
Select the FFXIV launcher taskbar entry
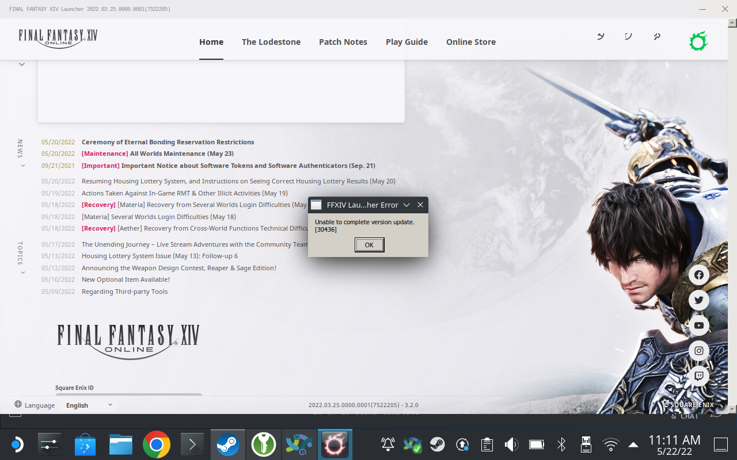click(335, 444)
